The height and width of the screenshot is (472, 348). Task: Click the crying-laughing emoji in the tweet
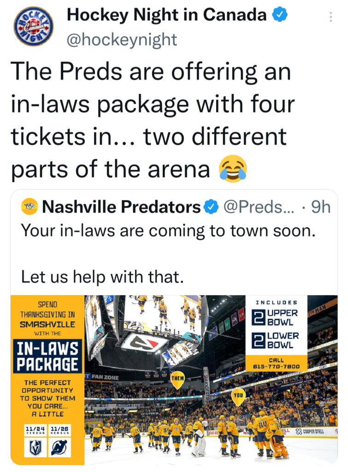pyautogui.click(x=233, y=168)
